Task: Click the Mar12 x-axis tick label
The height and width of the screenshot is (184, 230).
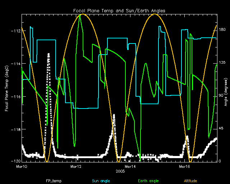Action: click(x=76, y=167)
